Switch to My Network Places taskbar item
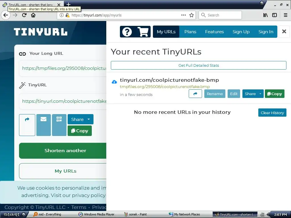Viewport: 291px width, 218px height. [x=184, y=214]
